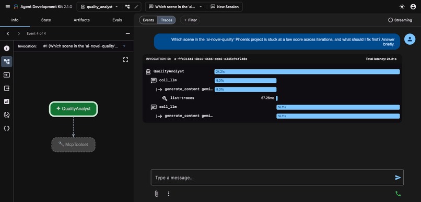
Task: Toggle light/dark theme sun icon
Action: tap(402, 7)
